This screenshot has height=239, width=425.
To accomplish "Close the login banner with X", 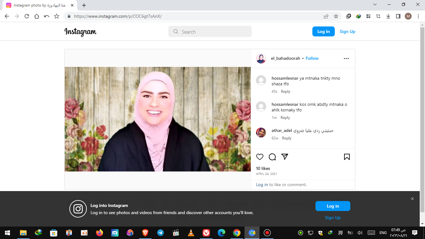I will [412, 199].
